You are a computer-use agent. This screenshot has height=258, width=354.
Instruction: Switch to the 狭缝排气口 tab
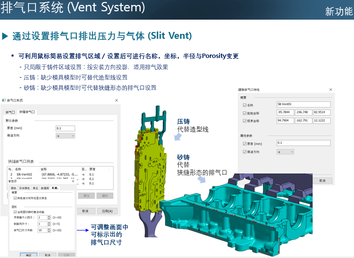tap(27, 112)
